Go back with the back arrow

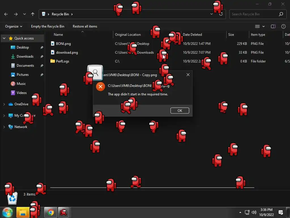coord(6,14)
